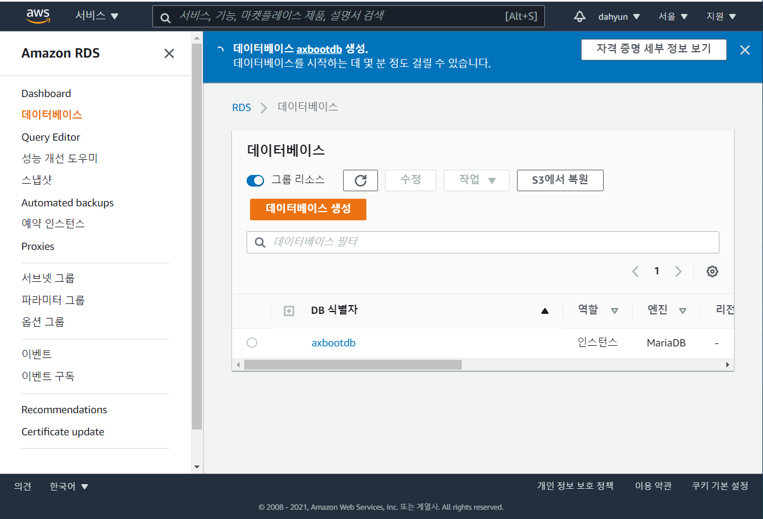Open the 이용 약관 link
The height and width of the screenshot is (519, 763).
click(x=653, y=486)
